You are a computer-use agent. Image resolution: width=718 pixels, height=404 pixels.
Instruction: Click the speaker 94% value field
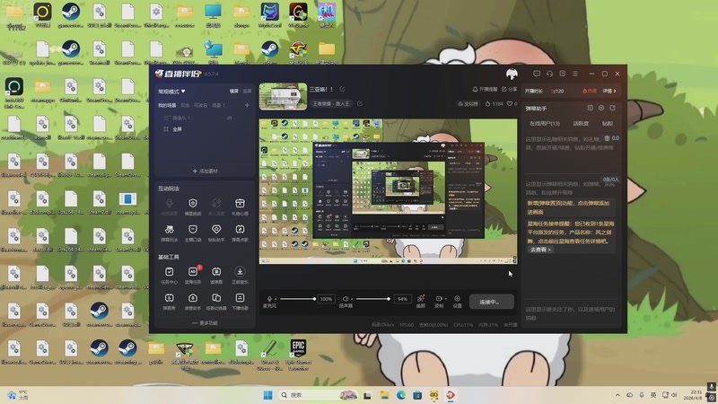coord(402,299)
